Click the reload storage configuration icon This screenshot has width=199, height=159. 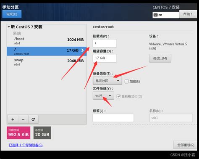pos(33,119)
